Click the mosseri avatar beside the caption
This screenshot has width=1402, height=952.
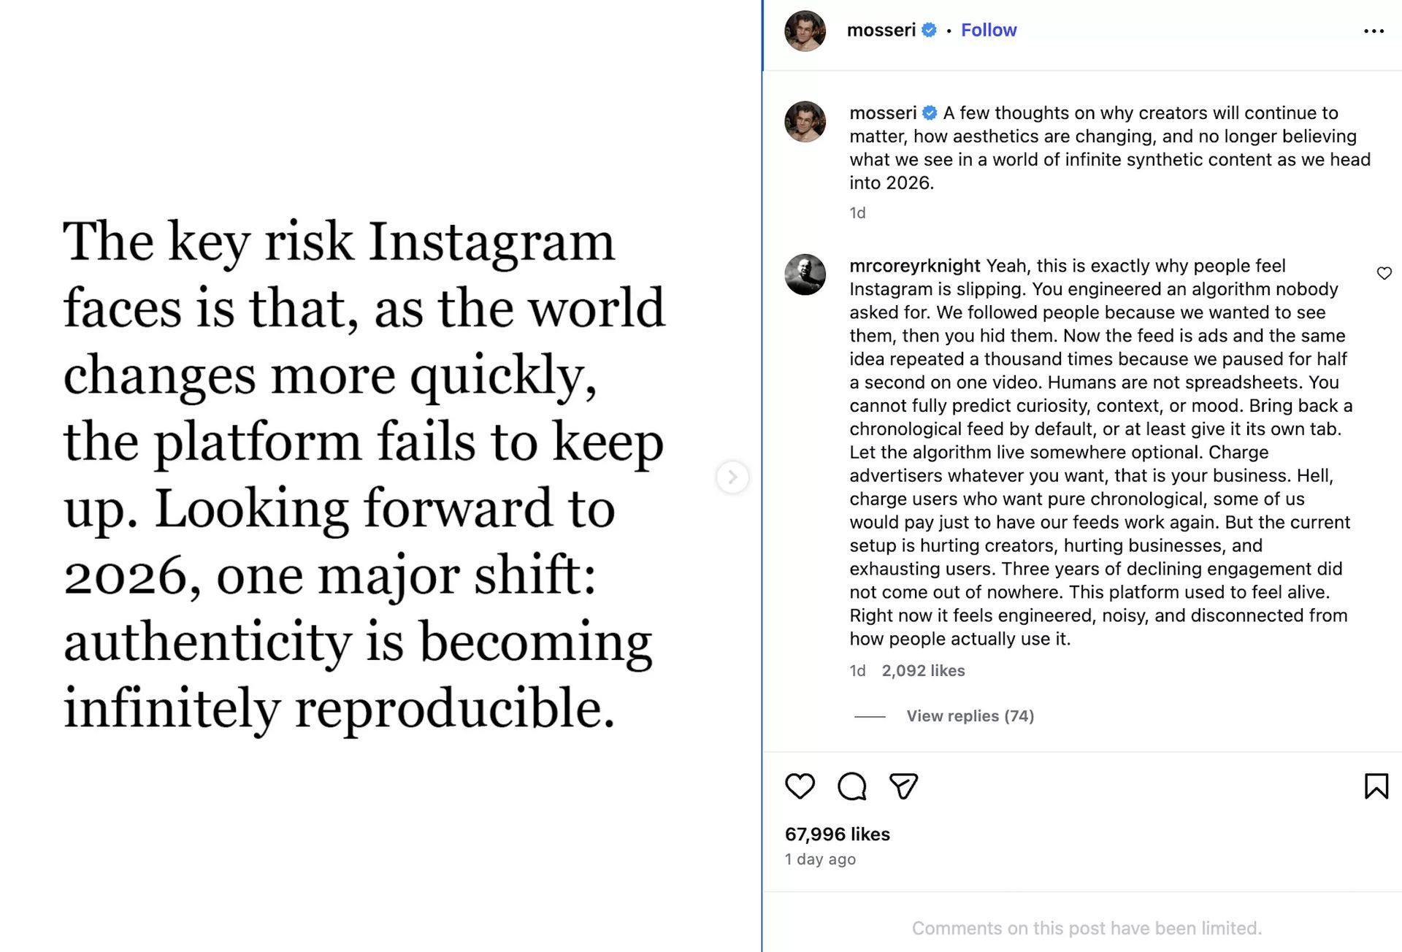coord(805,121)
